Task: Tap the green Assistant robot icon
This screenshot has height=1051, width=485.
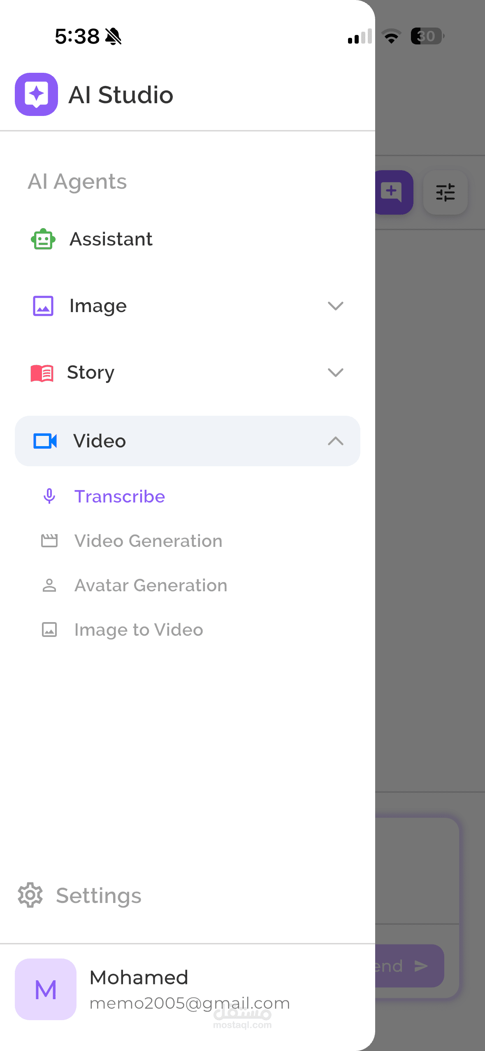Action: pos(43,239)
